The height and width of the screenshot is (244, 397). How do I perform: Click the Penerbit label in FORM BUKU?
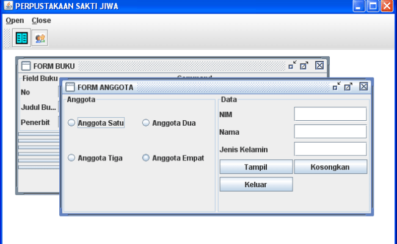tap(35, 123)
